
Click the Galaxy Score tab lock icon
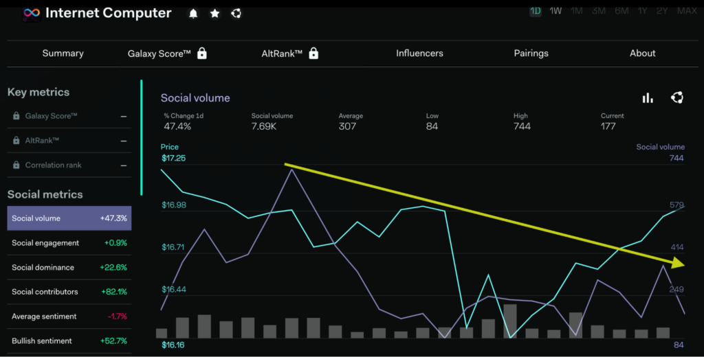click(202, 54)
